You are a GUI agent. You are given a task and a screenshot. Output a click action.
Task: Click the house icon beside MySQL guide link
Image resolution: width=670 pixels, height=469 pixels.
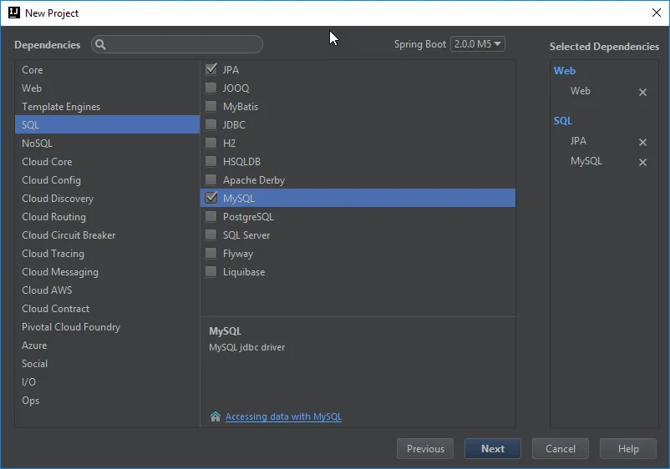216,416
